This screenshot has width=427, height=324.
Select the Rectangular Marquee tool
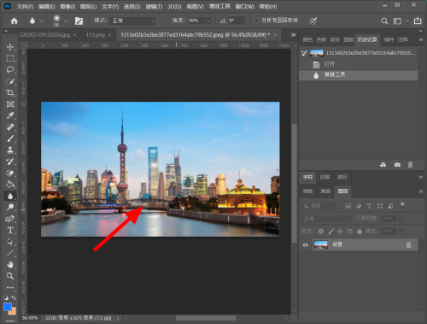point(10,58)
